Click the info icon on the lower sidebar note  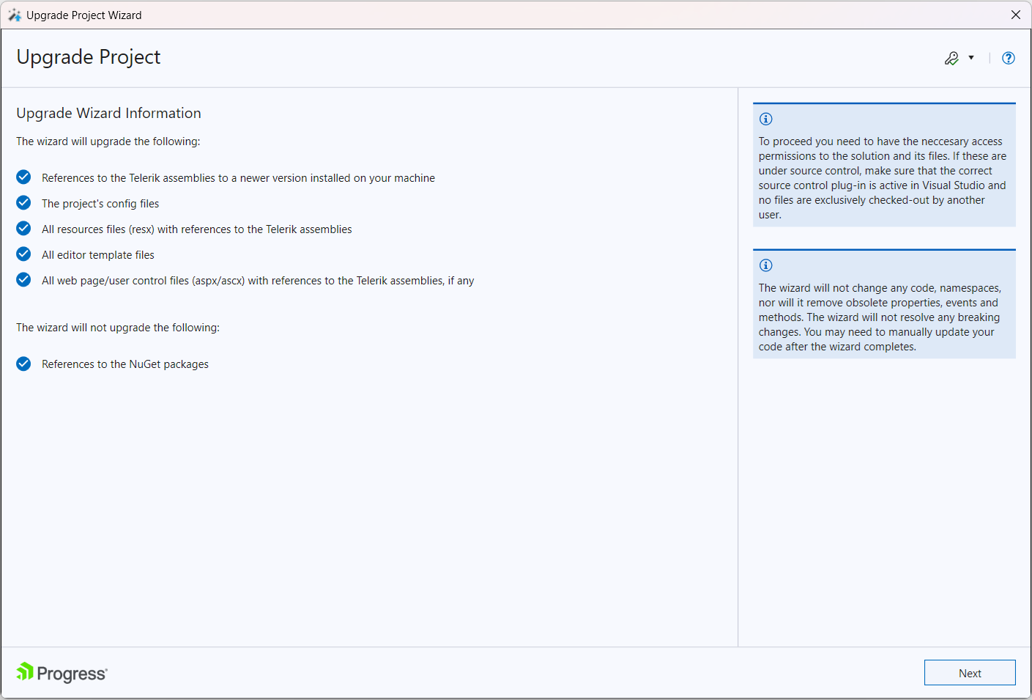pos(766,265)
